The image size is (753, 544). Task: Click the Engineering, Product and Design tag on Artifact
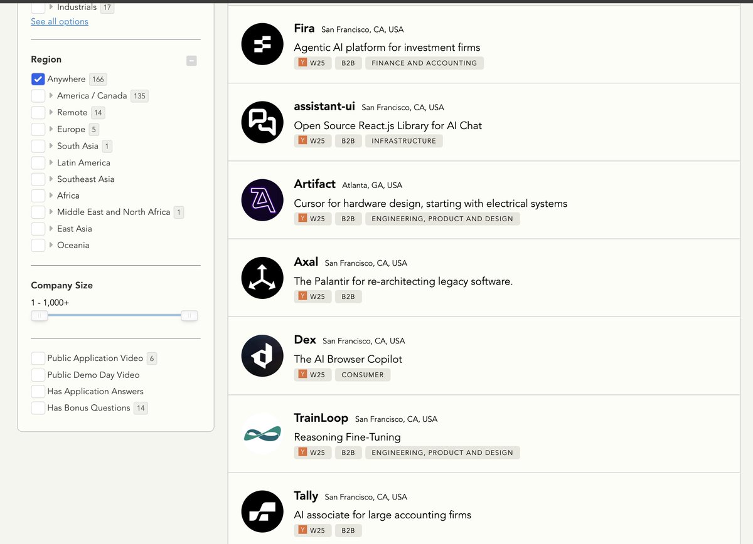coord(442,219)
